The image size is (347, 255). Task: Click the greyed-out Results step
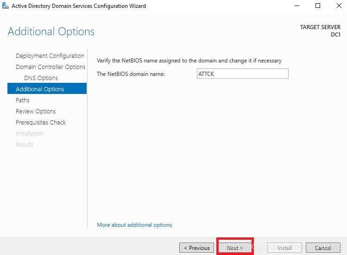coord(25,145)
